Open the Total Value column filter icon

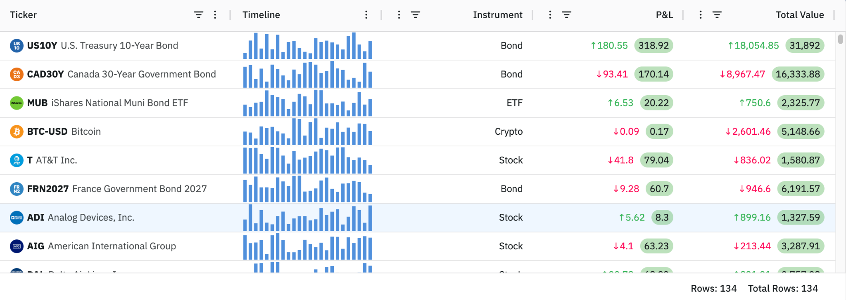(717, 15)
